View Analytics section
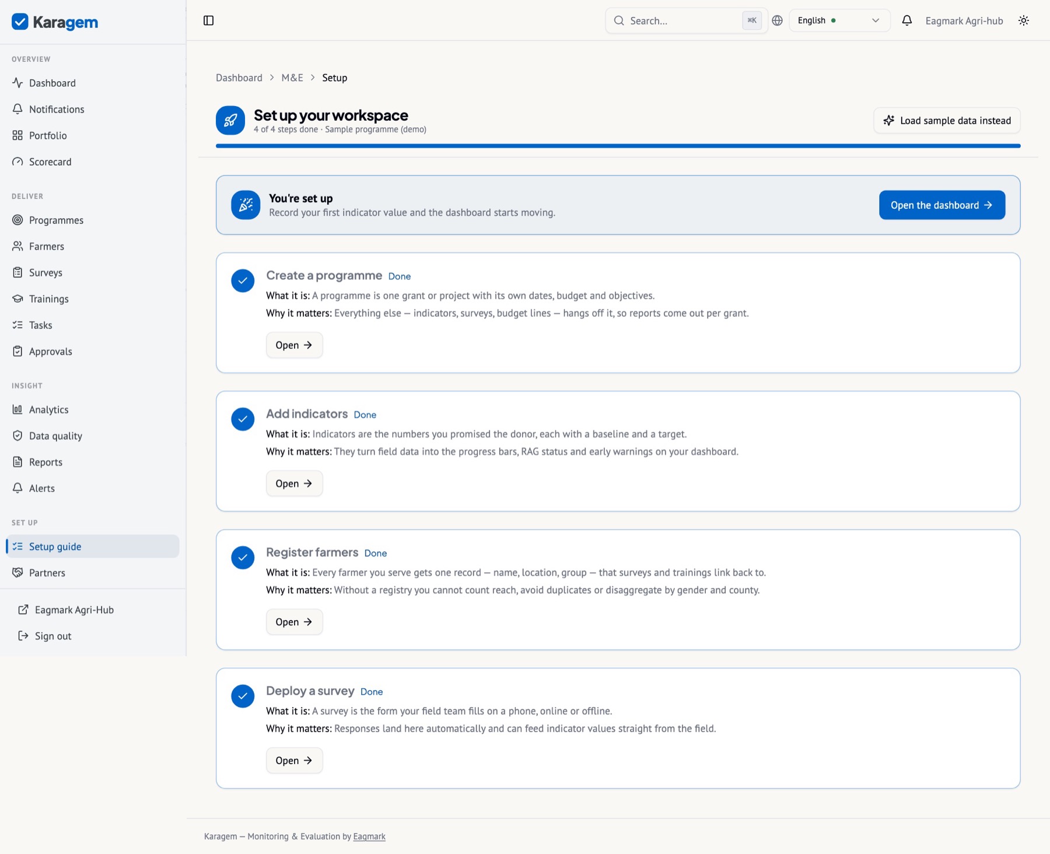This screenshot has width=1050, height=854. click(x=93, y=409)
